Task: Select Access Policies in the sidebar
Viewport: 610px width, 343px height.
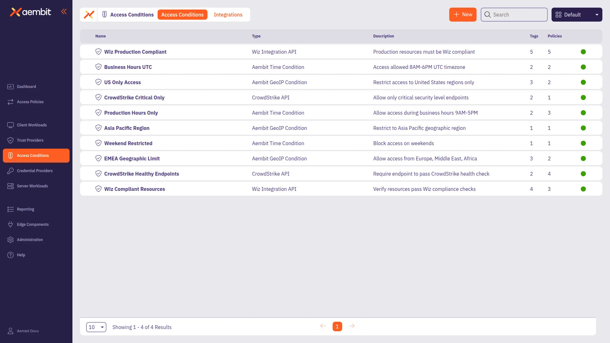Action: point(30,102)
